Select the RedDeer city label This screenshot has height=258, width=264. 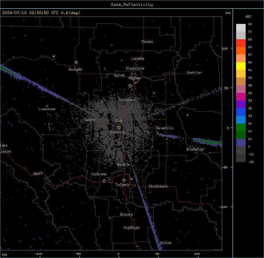click(x=135, y=78)
